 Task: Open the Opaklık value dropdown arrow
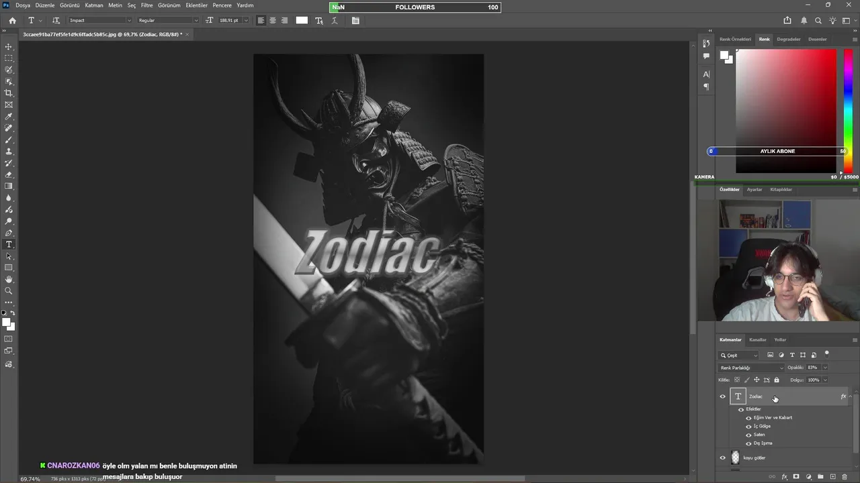point(825,368)
